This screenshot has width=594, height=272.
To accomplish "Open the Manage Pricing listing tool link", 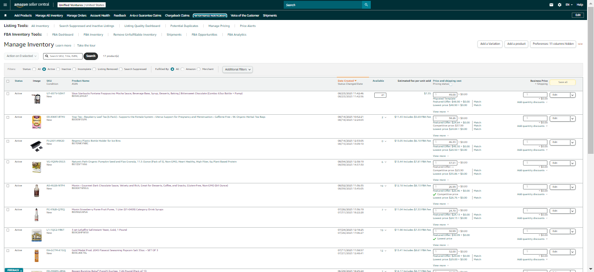I will tap(219, 26).
